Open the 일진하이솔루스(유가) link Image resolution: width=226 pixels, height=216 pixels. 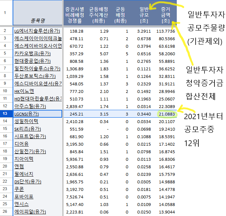[37, 69]
